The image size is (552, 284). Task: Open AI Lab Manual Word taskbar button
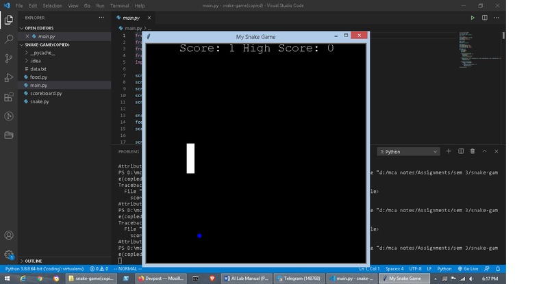point(246,279)
